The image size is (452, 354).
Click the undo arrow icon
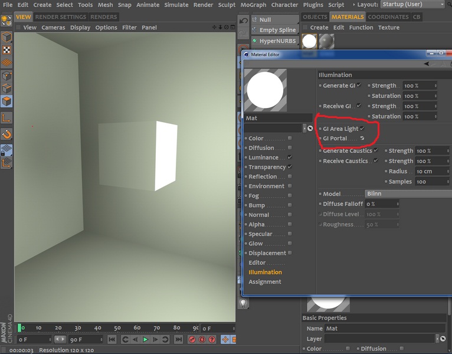(244, 21)
